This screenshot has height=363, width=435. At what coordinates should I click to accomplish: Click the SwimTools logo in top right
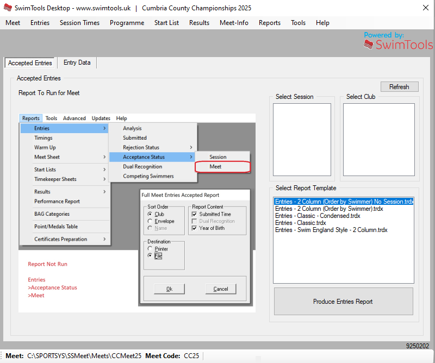[x=397, y=42]
